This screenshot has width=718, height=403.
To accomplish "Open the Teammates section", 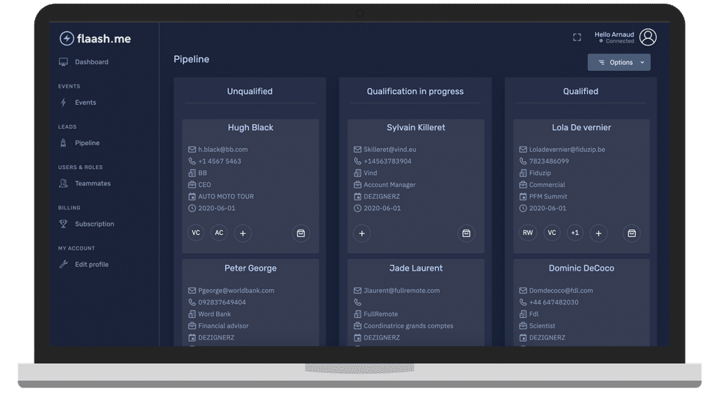I will (85, 183).
